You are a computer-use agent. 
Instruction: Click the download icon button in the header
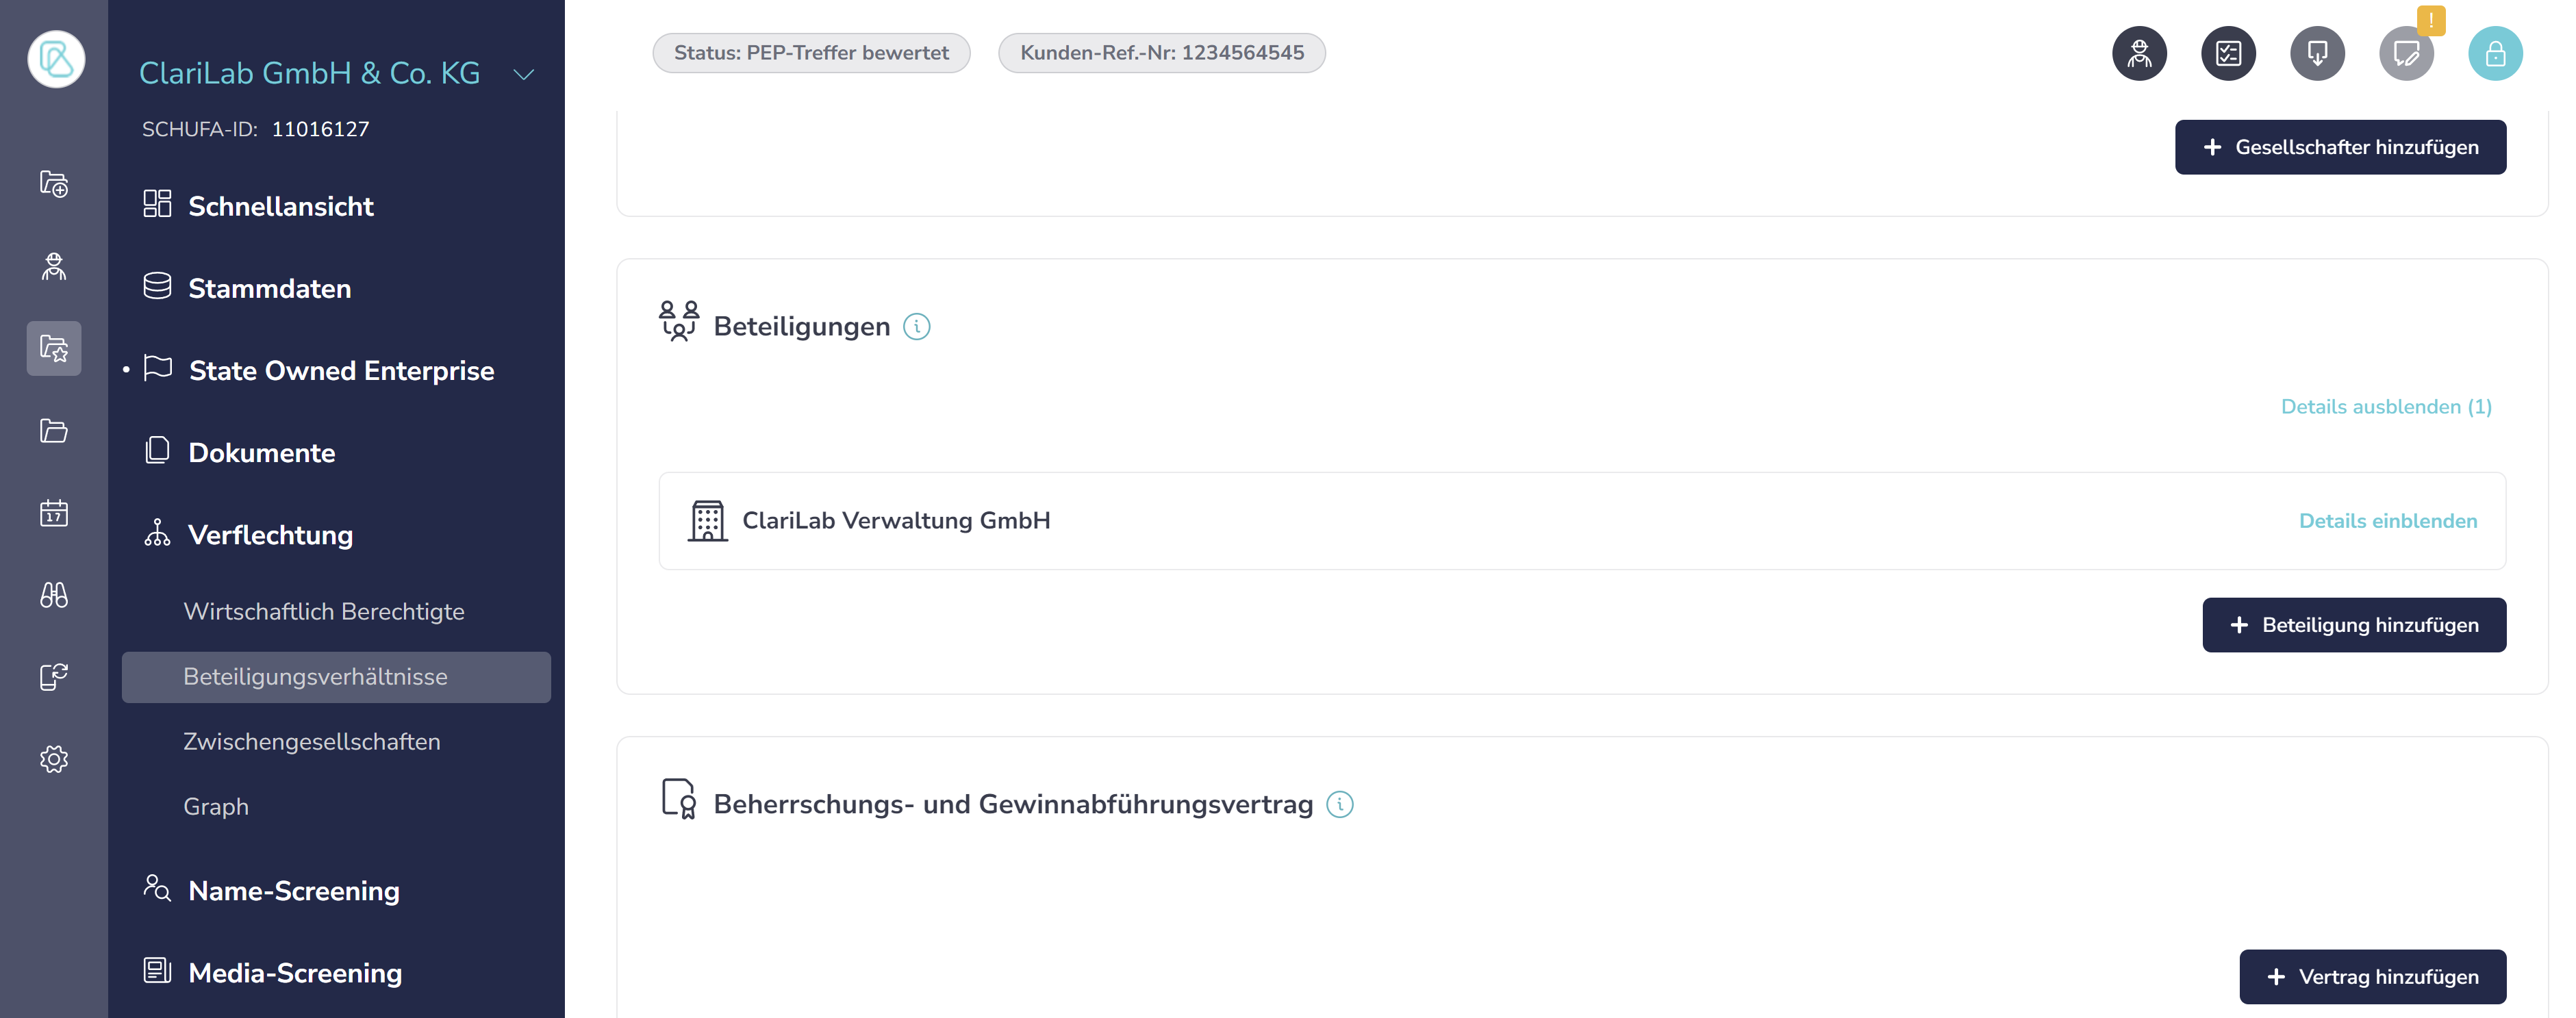tap(2317, 53)
